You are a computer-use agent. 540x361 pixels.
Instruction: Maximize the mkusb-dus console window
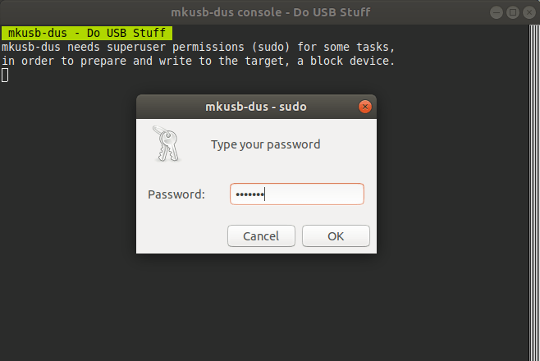click(513, 12)
